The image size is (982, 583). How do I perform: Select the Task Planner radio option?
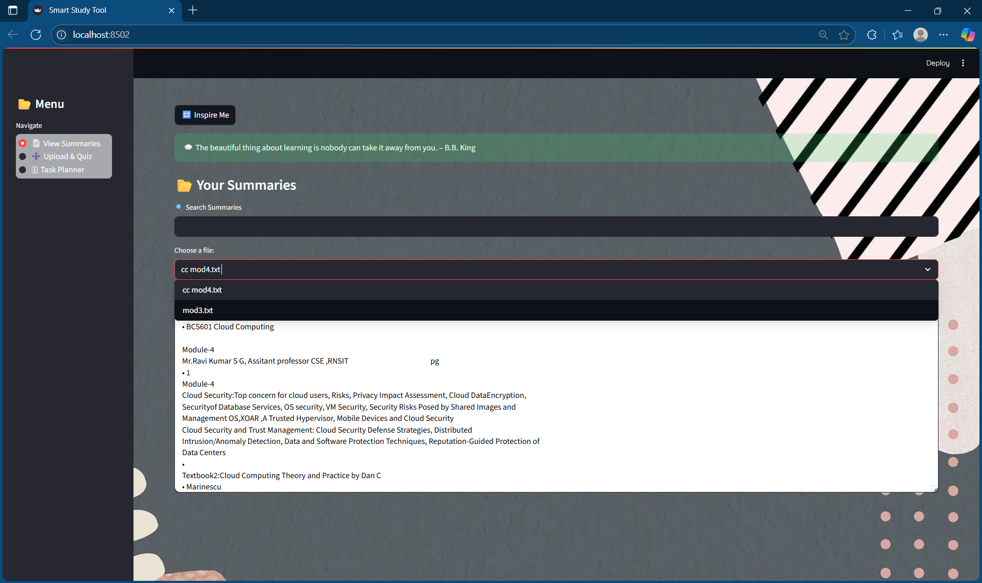[x=23, y=170]
